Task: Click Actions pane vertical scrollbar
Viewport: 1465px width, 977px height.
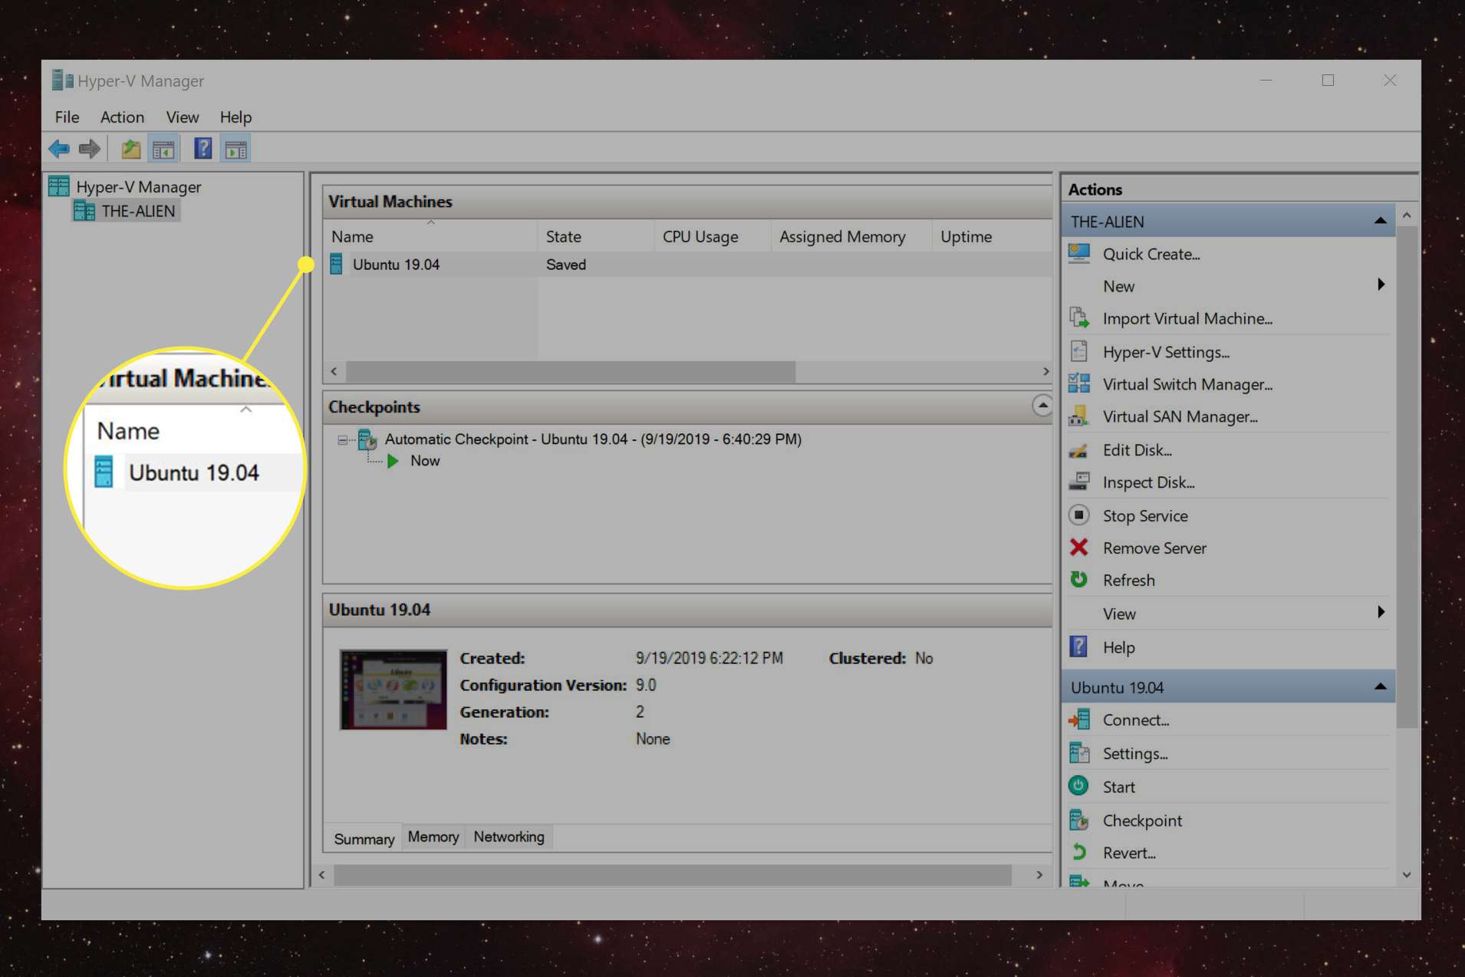Action: pos(1407,475)
